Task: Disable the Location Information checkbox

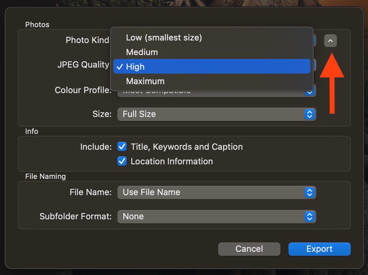Action: tap(122, 161)
